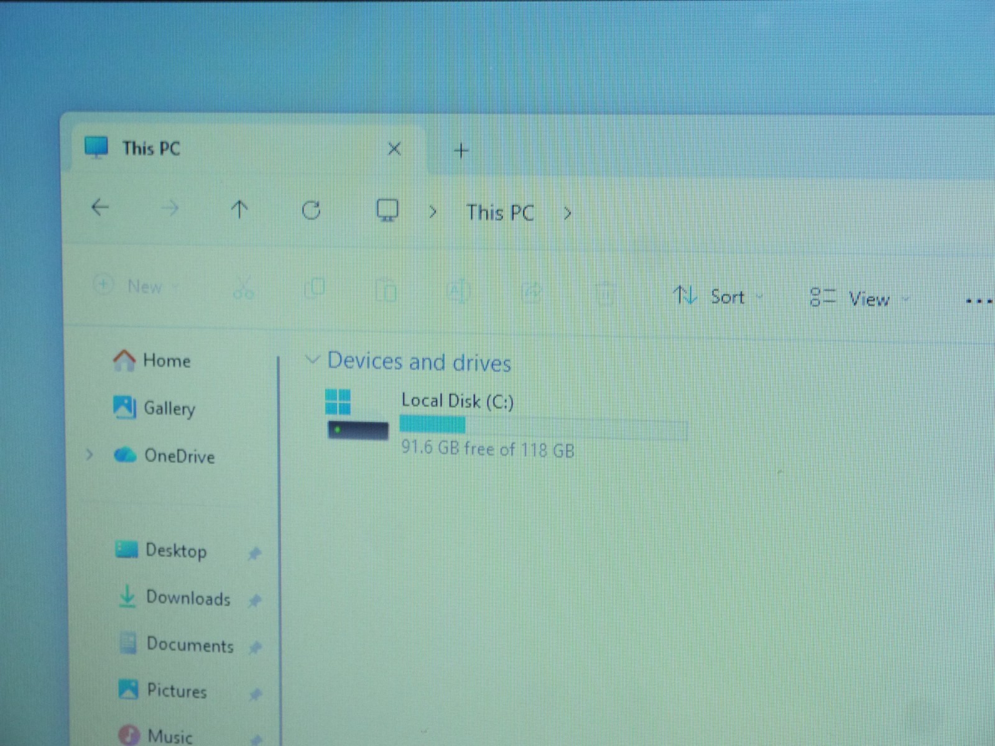Expand chevron before This PC breadcrumb
995x746 pixels.
click(x=433, y=213)
